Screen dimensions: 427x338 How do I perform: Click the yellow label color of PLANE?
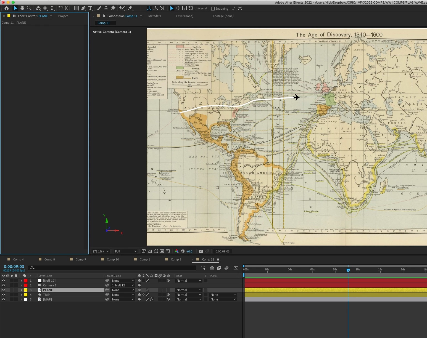26,290
